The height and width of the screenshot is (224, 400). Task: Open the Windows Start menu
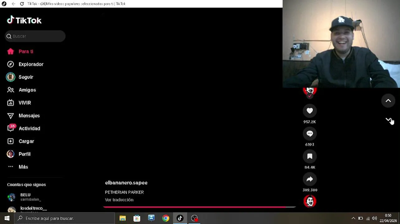point(7,218)
